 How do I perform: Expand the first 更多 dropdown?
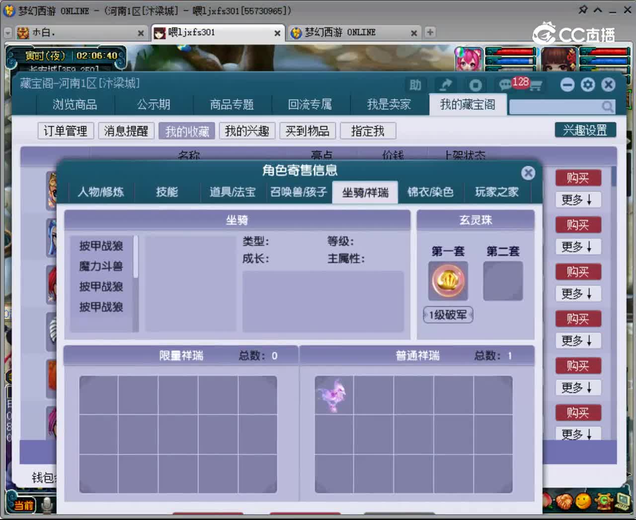tap(578, 200)
